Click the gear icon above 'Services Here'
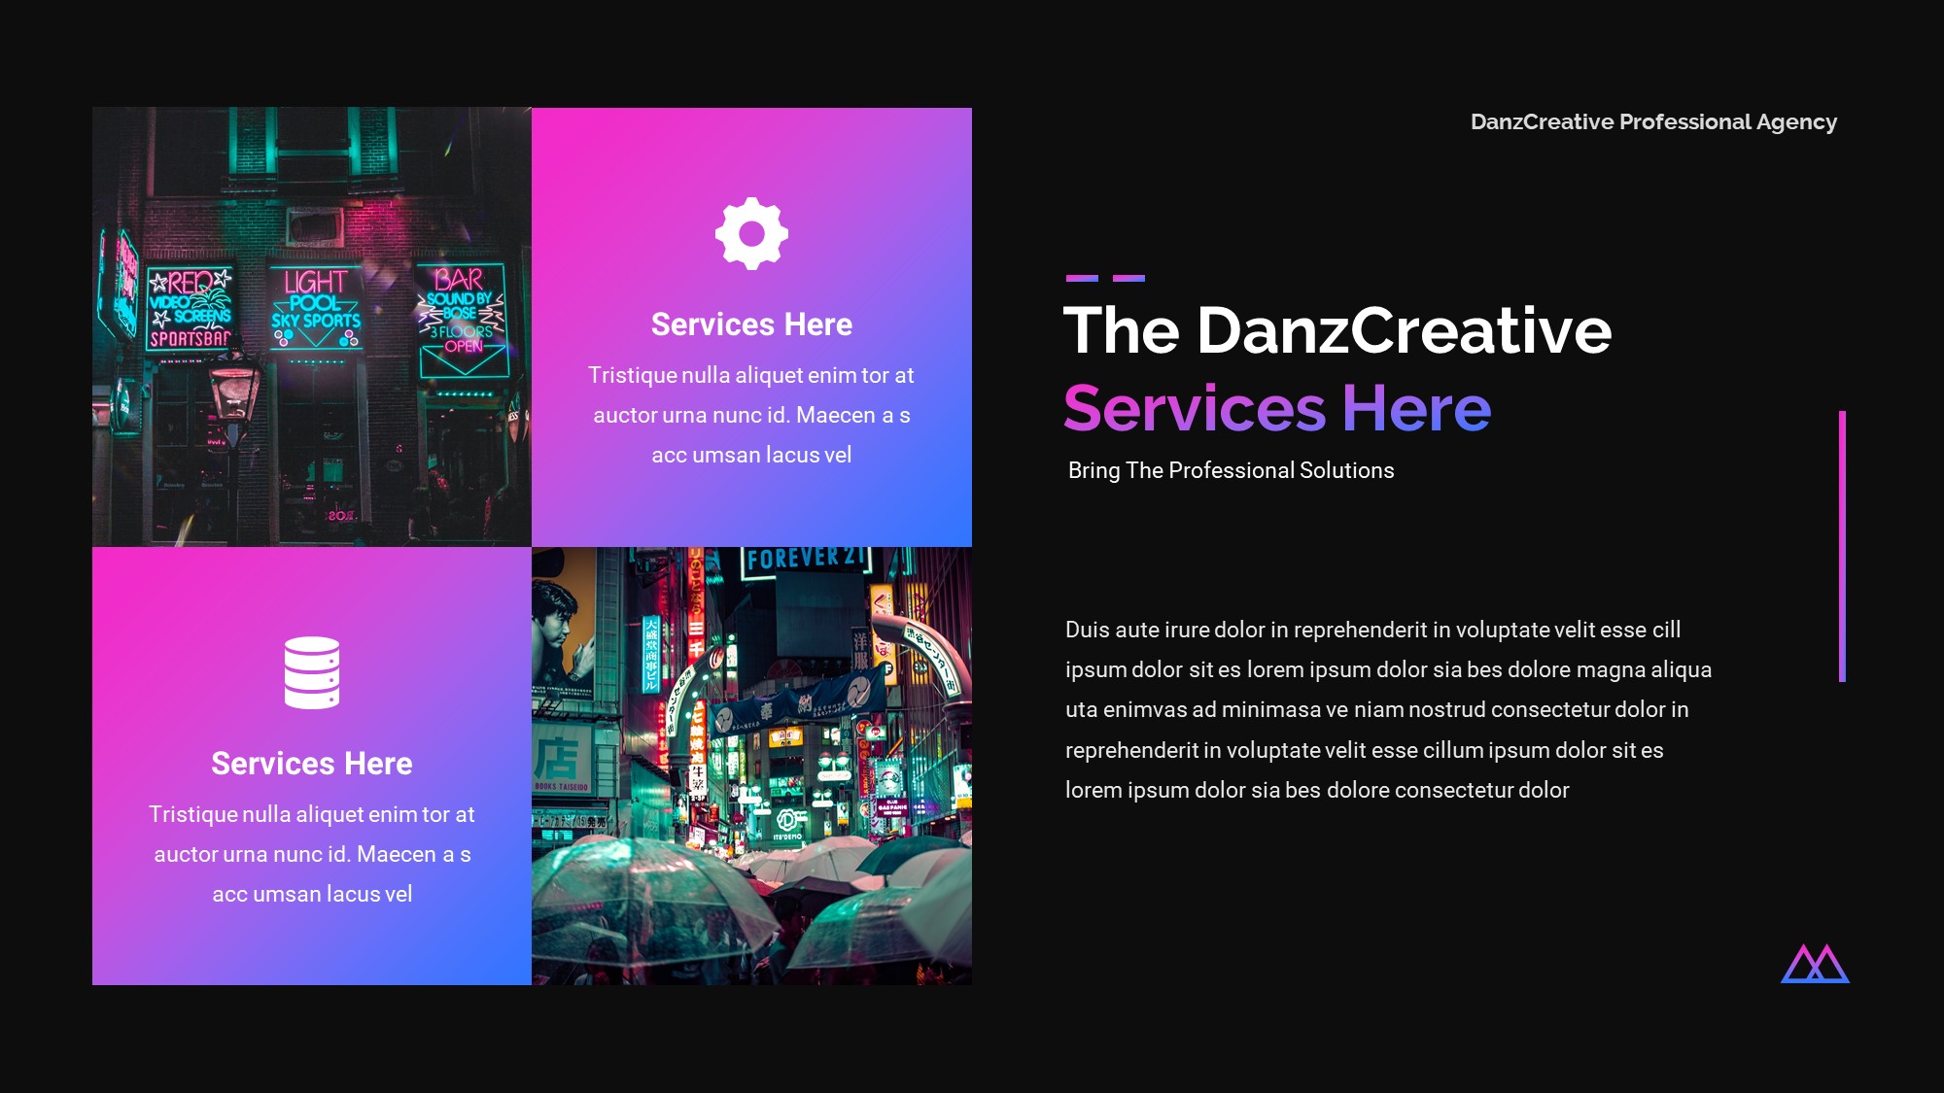This screenshot has height=1093, width=1944. click(751, 231)
